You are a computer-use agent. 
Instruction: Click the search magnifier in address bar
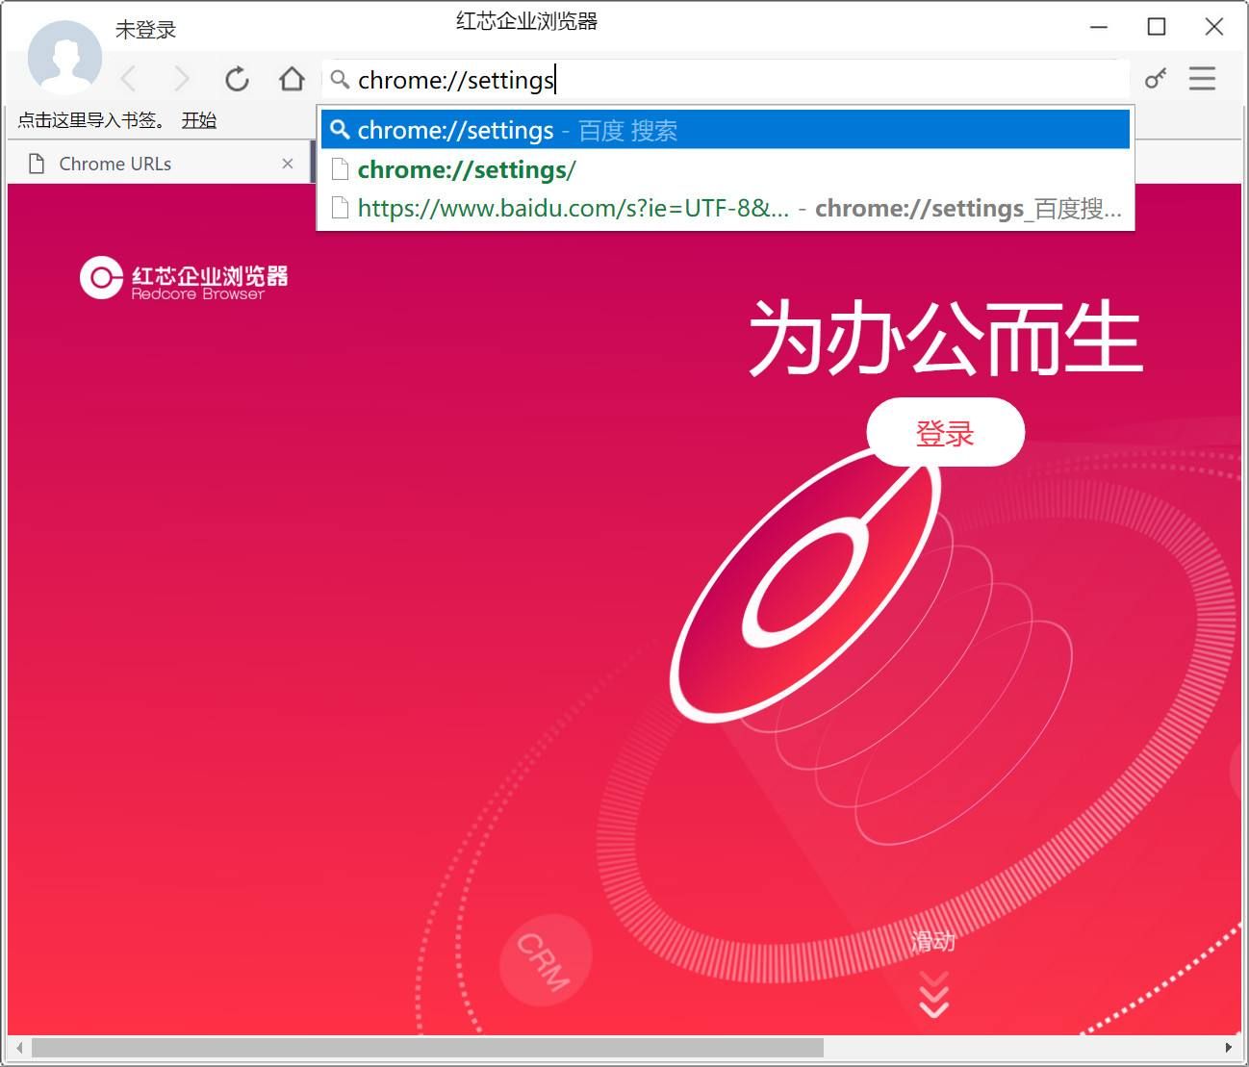(340, 79)
